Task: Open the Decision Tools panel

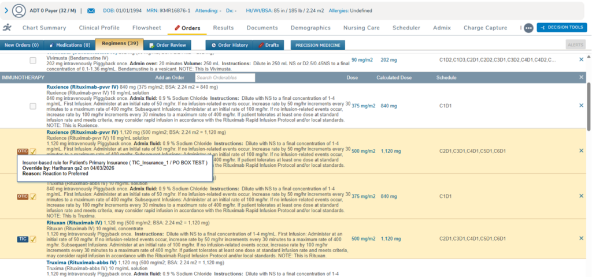Action: point(561,28)
